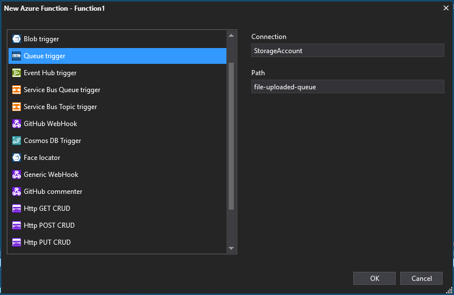The image size is (454, 295).
Task: Click the Service Bus Queue trigger icon
Action: coord(16,90)
